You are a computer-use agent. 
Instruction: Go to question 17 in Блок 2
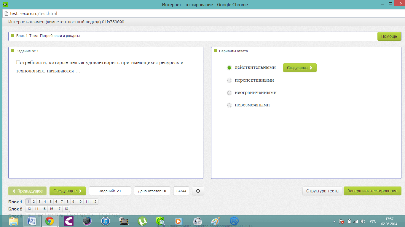pyautogui.click(x=59, y=209)
